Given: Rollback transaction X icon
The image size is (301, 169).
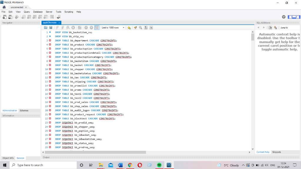Looking at the screenshot, I should click(91, 28).
